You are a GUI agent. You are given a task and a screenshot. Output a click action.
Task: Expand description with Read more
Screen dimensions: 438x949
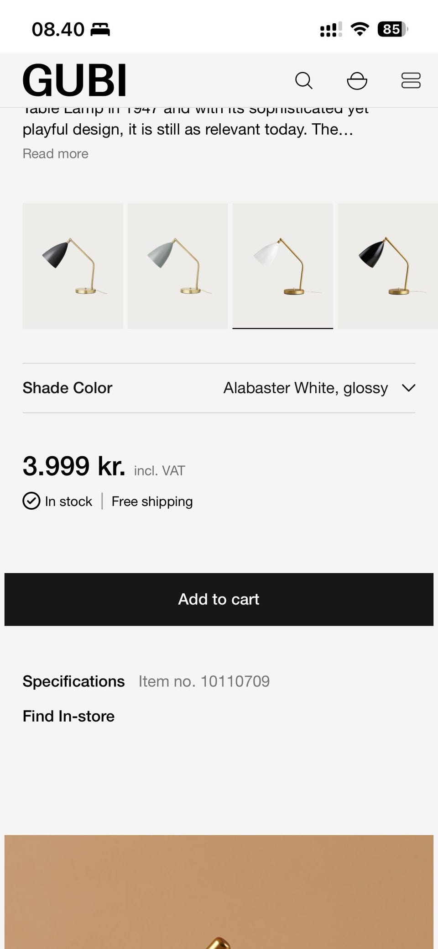click(x=56, y=153)
